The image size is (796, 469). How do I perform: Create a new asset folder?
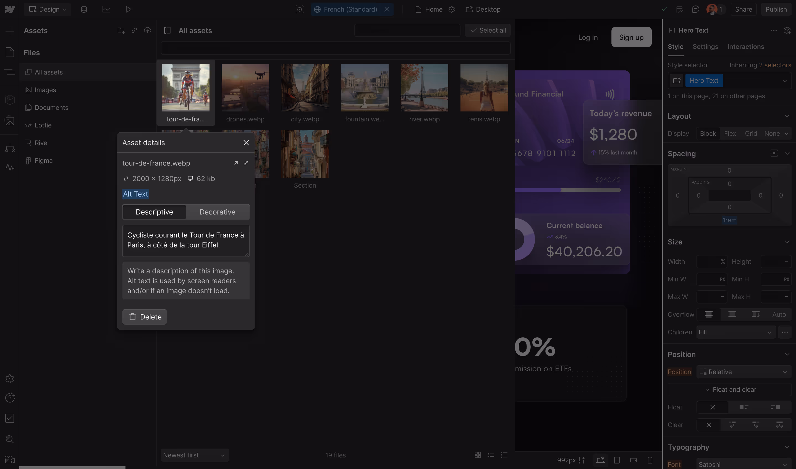point(121,30)
